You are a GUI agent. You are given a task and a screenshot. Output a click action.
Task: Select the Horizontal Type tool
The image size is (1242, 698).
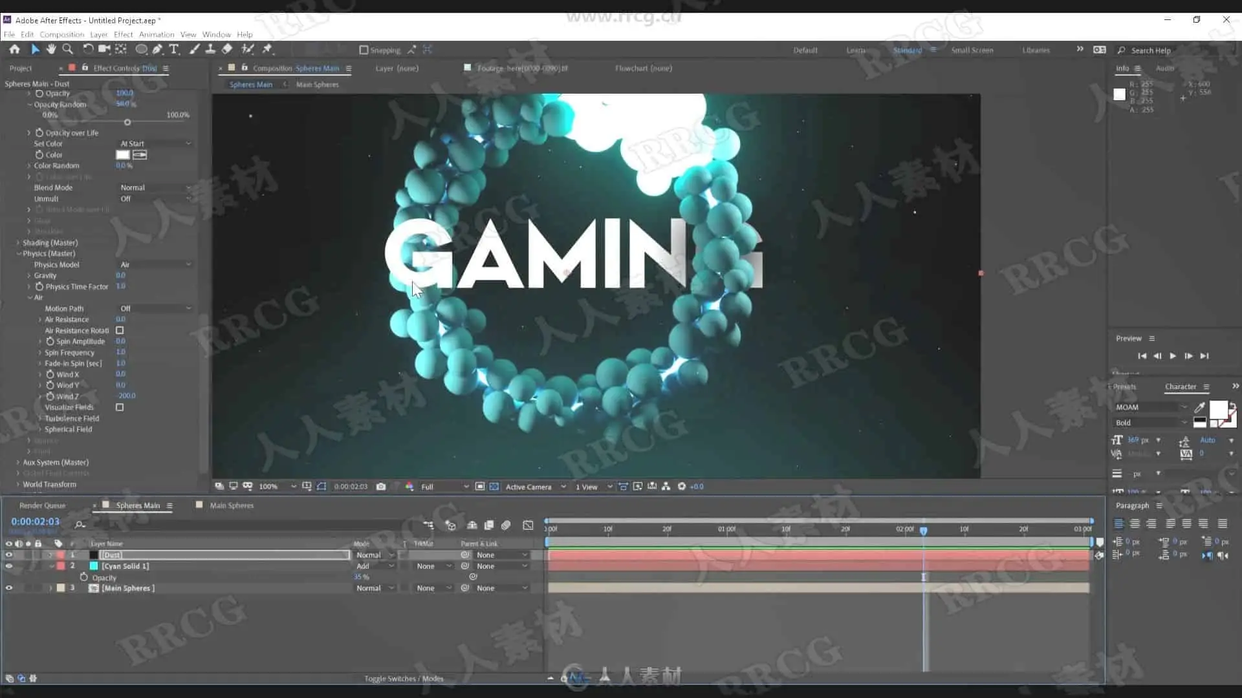pos(174,49)
